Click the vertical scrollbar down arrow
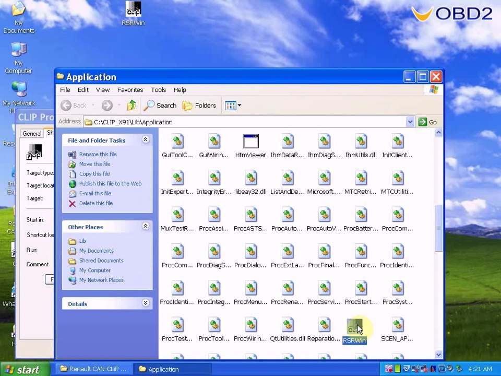Viewport: 501px width, 376px height. (x=439, y=355)
